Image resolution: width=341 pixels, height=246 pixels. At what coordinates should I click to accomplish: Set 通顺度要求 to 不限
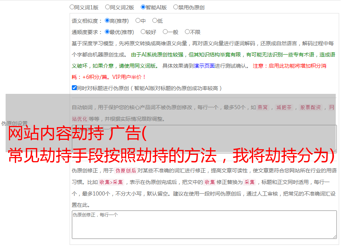(x=187, y=32)
